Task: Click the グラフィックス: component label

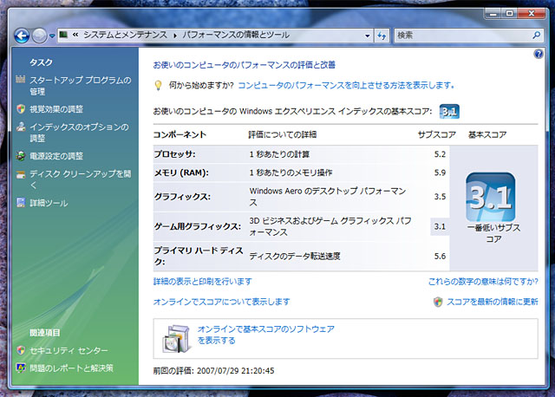Action: pyautogui.click(x=182, y=197)
